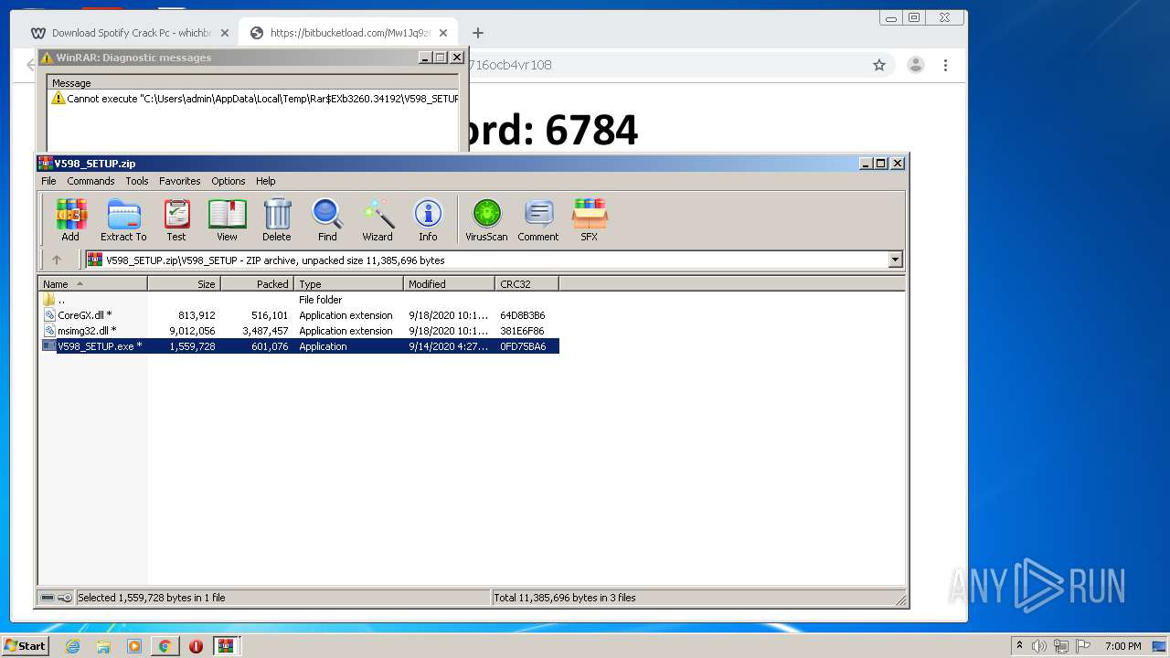Click the network icon in system tray

[1061, 646]
